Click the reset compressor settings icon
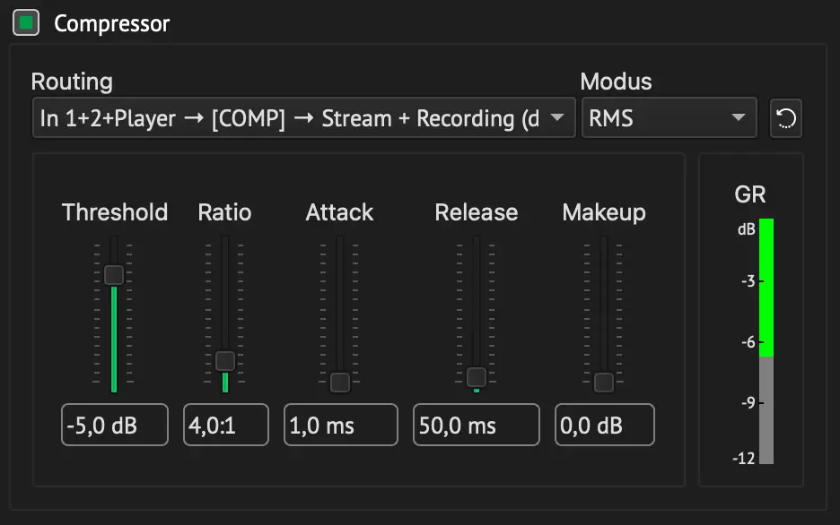840x525 pixels. (x=786, y=118)
